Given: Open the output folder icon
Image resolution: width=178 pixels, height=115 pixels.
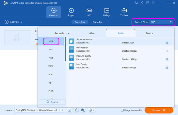Looking at the screenshot, I should tap(69, 110).
